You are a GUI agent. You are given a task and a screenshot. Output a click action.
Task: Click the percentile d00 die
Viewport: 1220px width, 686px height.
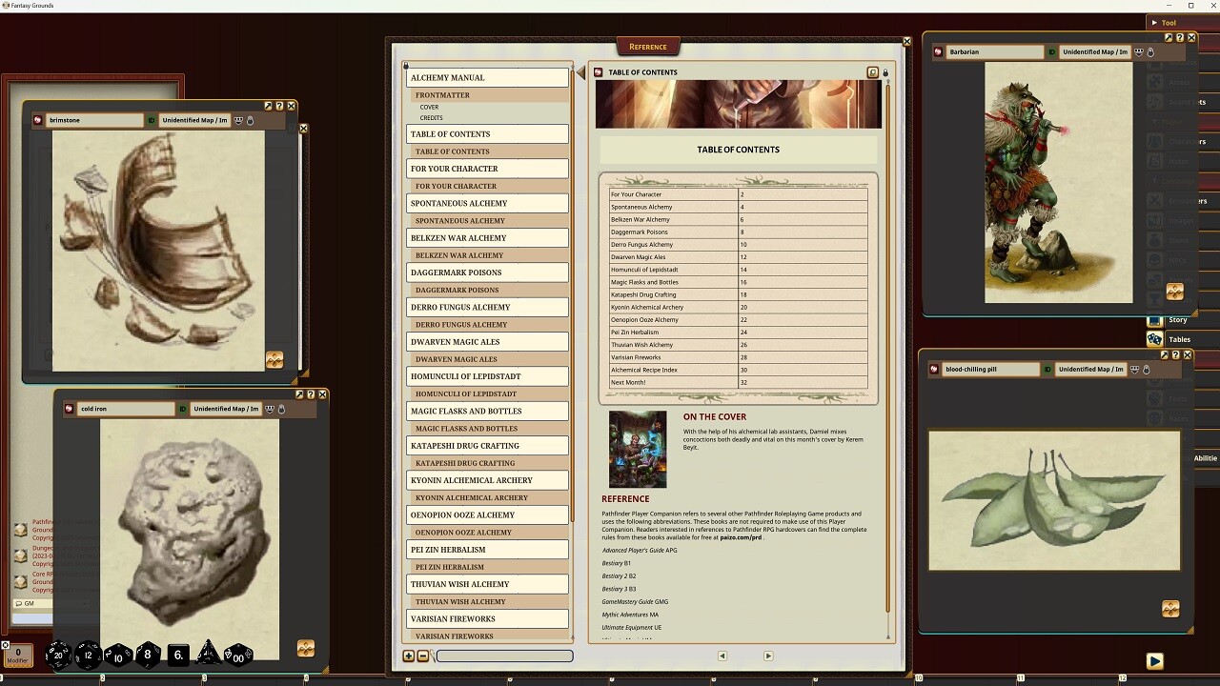point(237,656)
